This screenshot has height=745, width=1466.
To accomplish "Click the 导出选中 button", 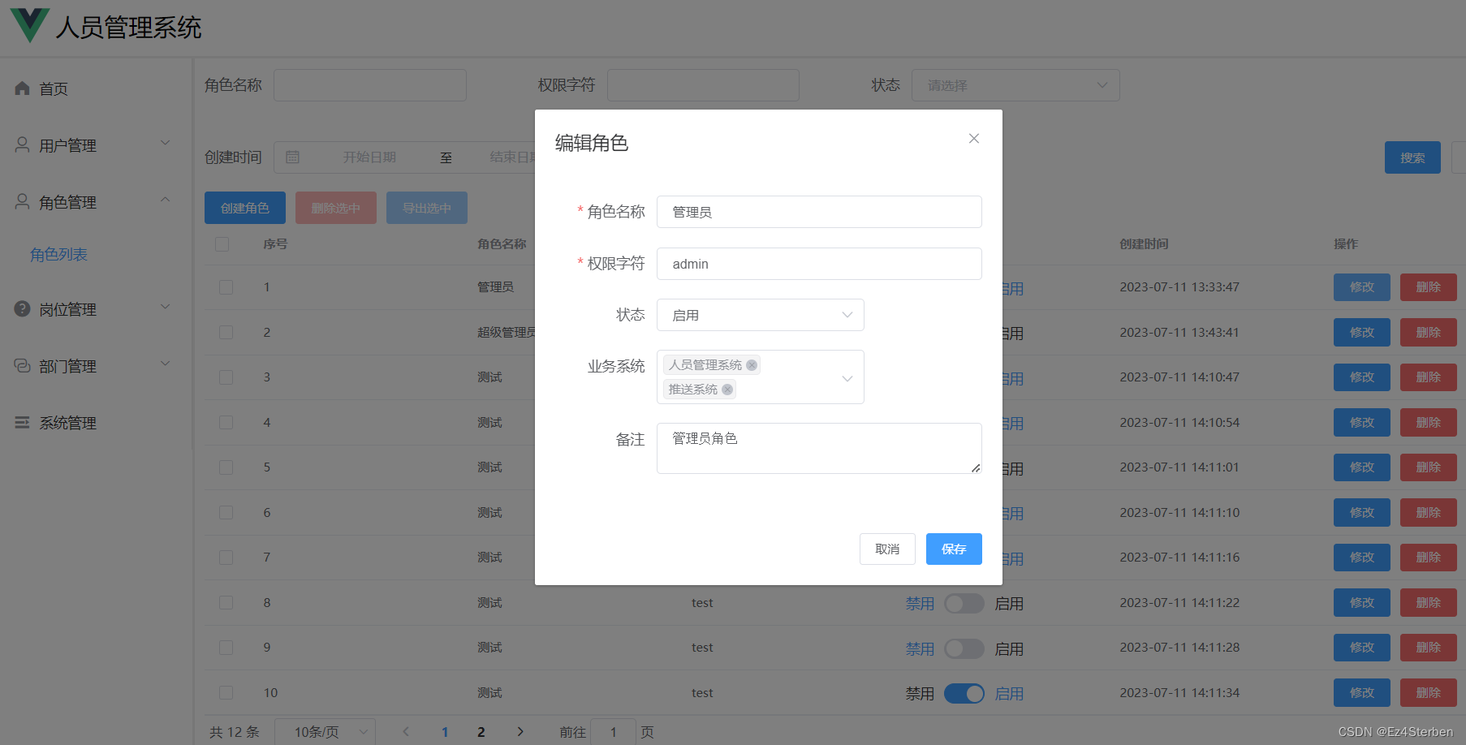I will (427, 208).
